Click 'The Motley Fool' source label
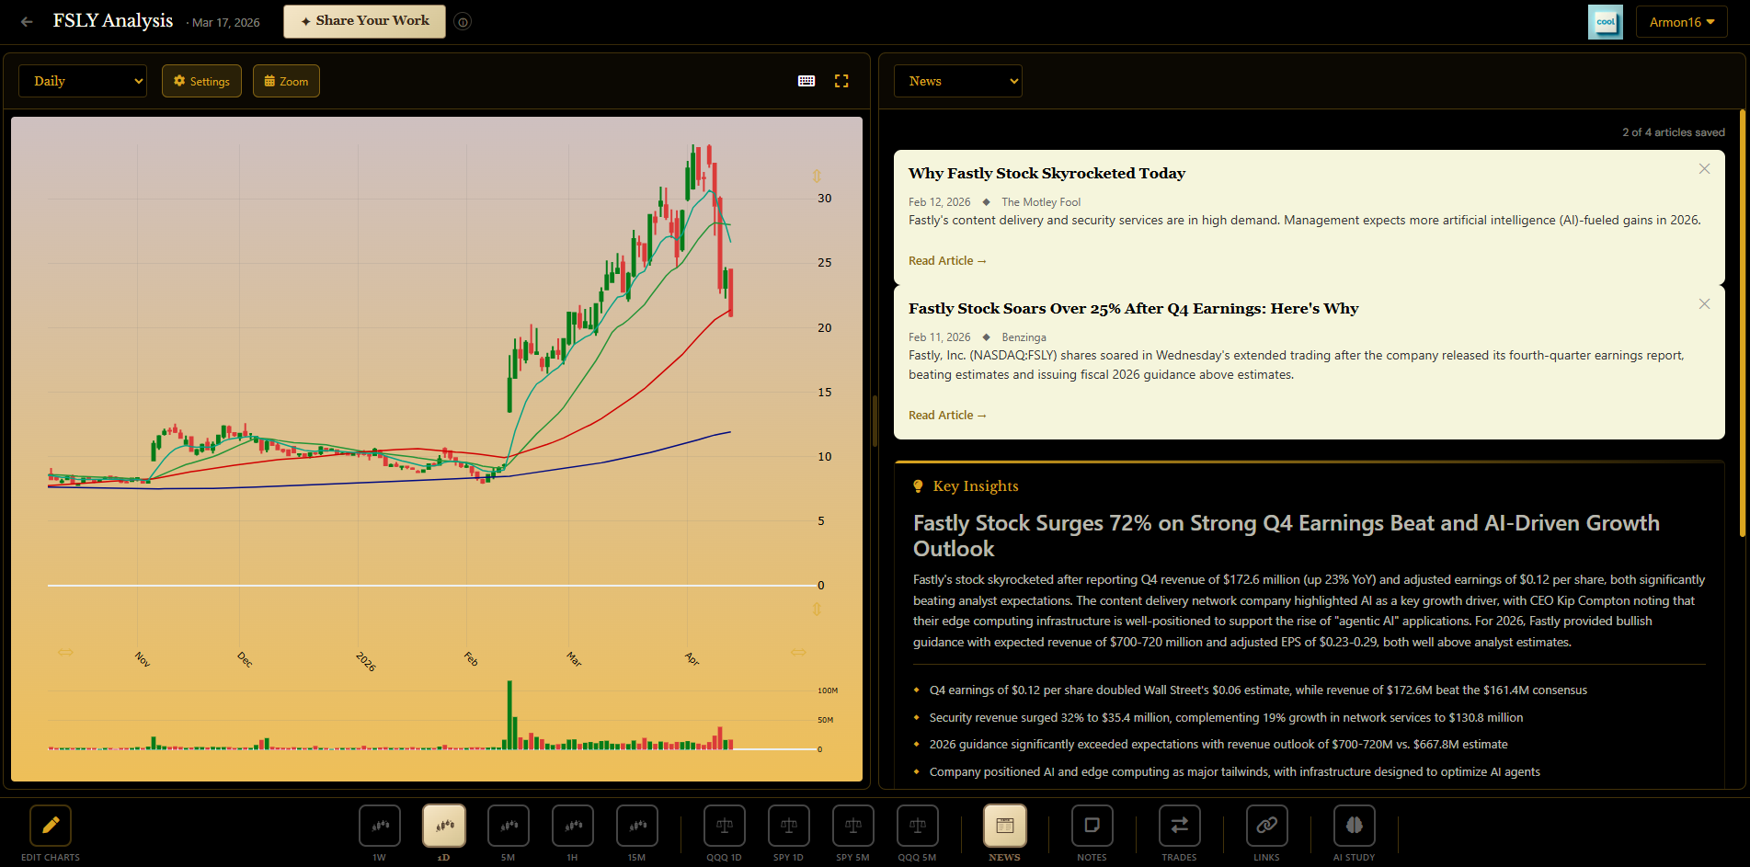 1041,202
